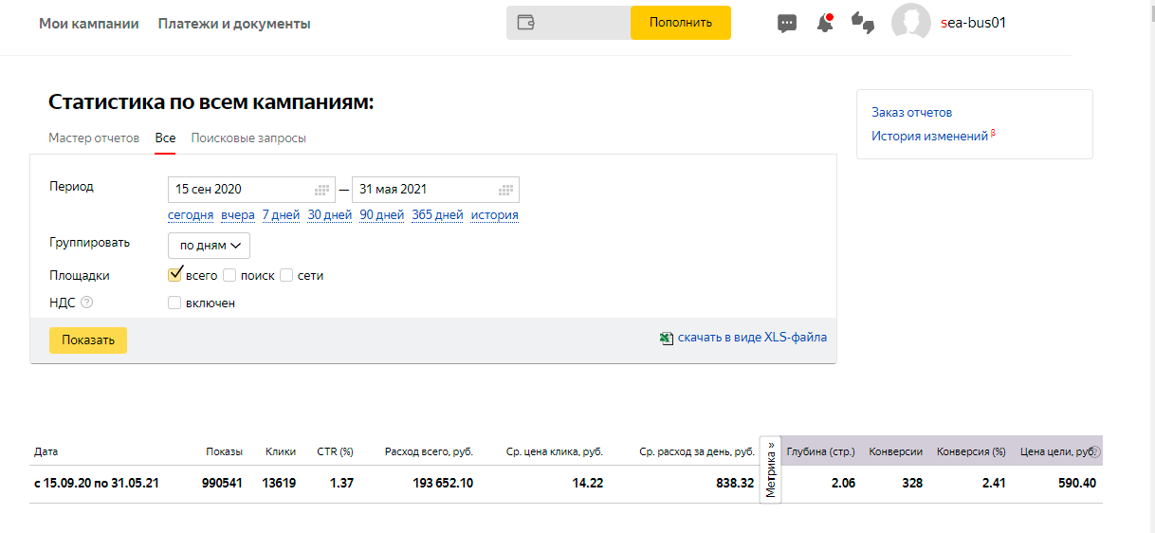Open notifications bell icon
This screenshot has height=533, width=1155.
[x=825, y=24]
